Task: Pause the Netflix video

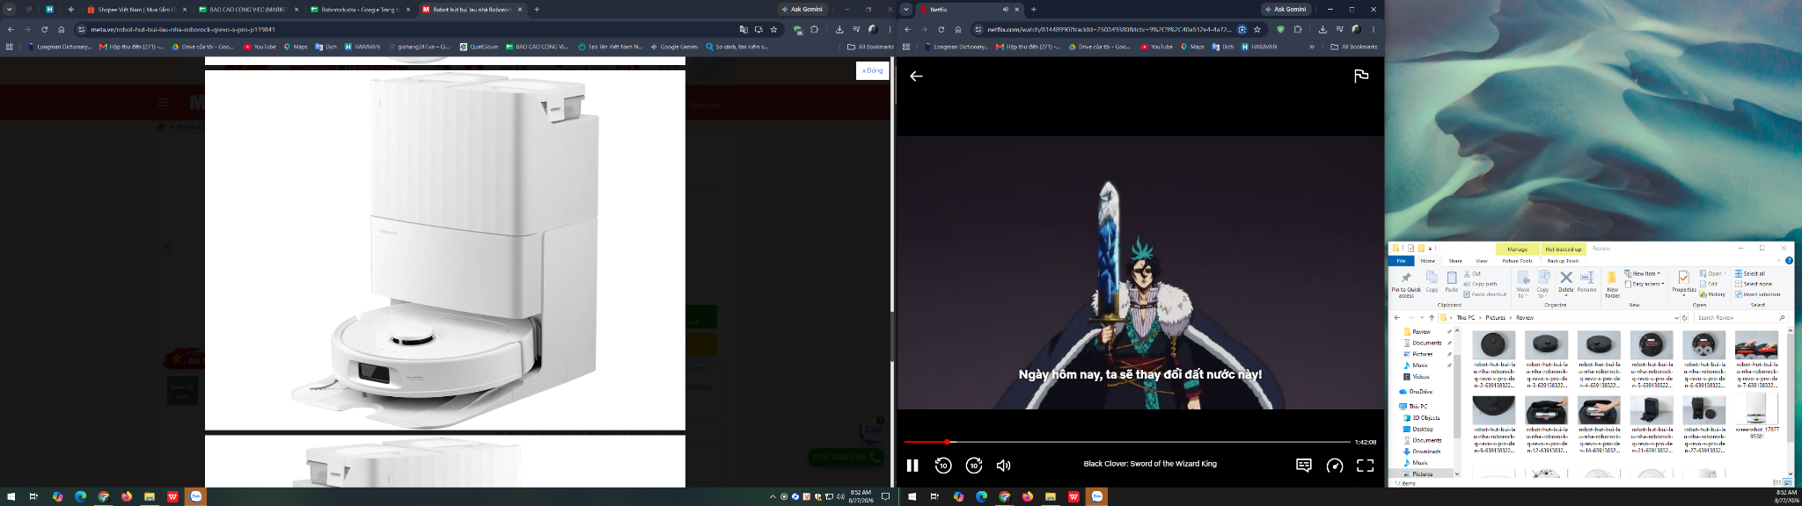Action: point(912,466)
